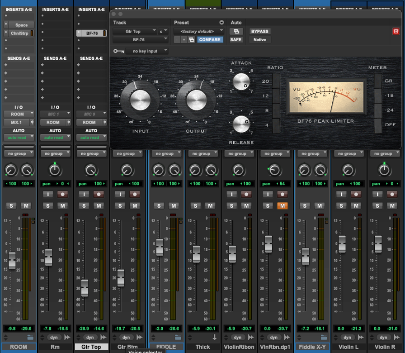Click the BF76 VU meter display
The width and height of the screenshot is (405, 353).
coord(326,97)
